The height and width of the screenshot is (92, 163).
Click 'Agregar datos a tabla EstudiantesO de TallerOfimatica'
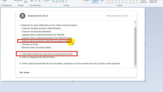click(x=47, y=38)
